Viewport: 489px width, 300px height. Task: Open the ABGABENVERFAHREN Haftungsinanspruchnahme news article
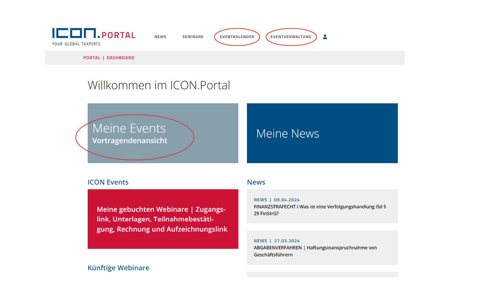[322, 248]
